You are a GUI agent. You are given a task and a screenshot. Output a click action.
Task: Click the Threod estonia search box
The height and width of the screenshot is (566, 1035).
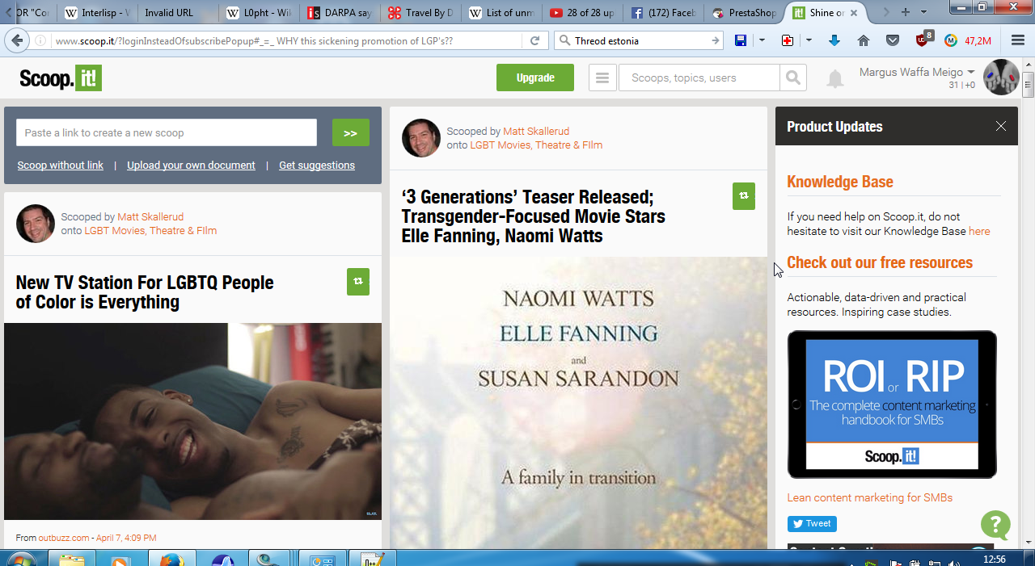pos(637,40)
